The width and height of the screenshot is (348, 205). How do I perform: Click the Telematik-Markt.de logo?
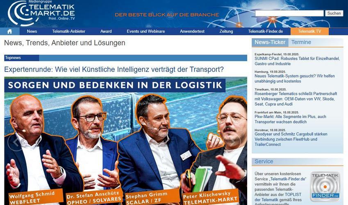(x=41, y=13)
